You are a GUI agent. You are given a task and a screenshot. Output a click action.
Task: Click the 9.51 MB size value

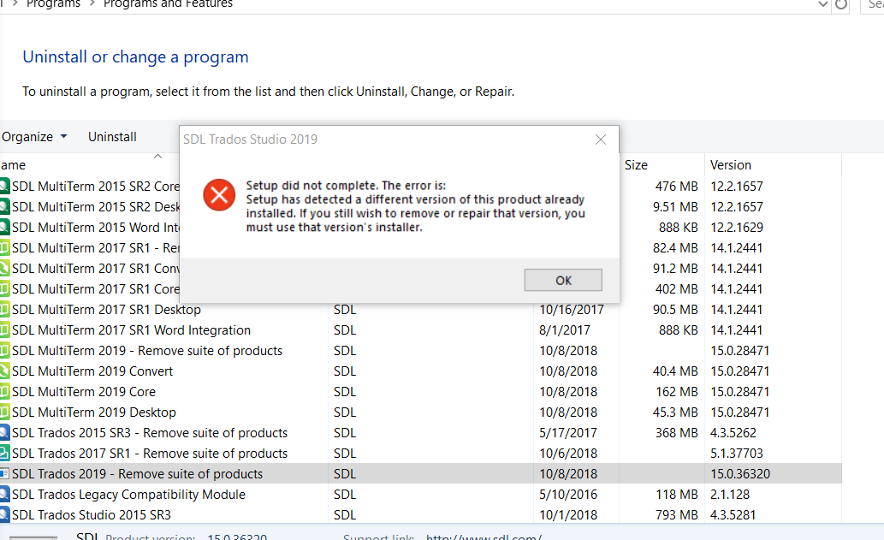675,207
